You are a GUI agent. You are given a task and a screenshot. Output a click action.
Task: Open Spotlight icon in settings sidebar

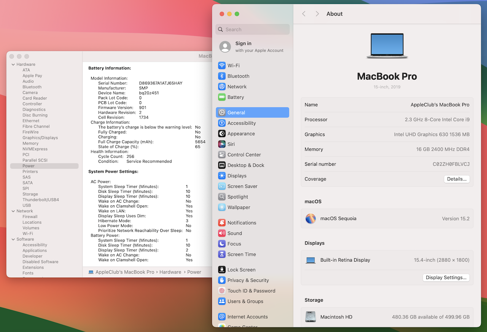pos(222,197)
